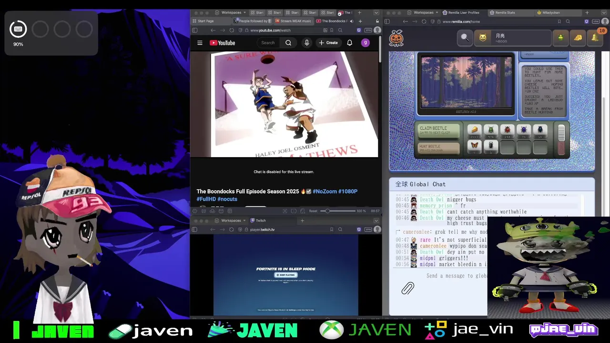Image resolution: width=610 pixels, height=343 pixels.
Task: Click the Hunt Beetle button
Action: [439, 148]
